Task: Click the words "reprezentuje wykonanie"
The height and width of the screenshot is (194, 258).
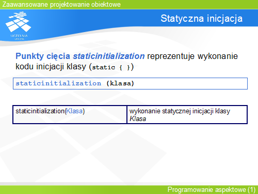Action: (x=192, y=56)
